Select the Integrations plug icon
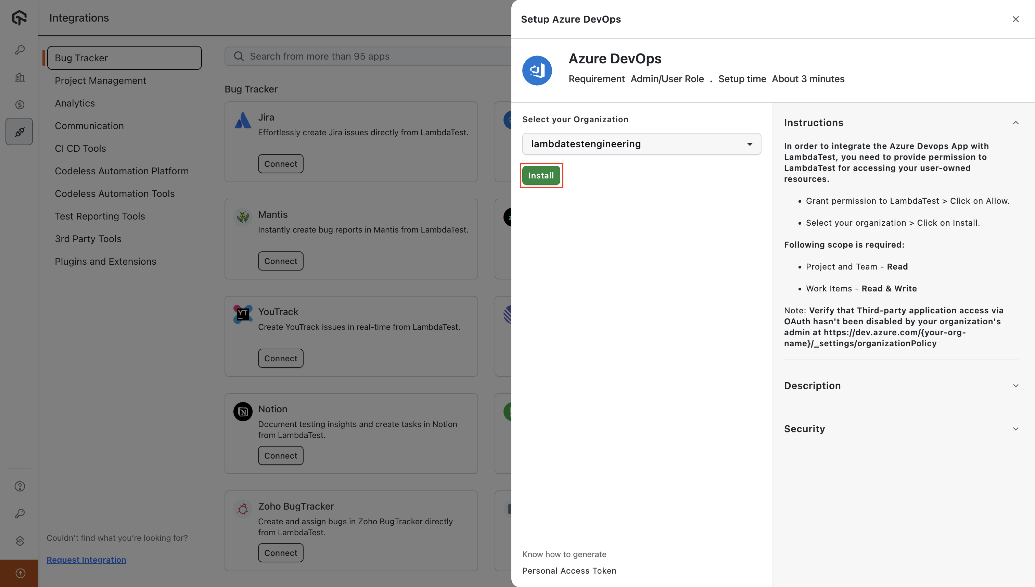 click(x=20, y=132)
